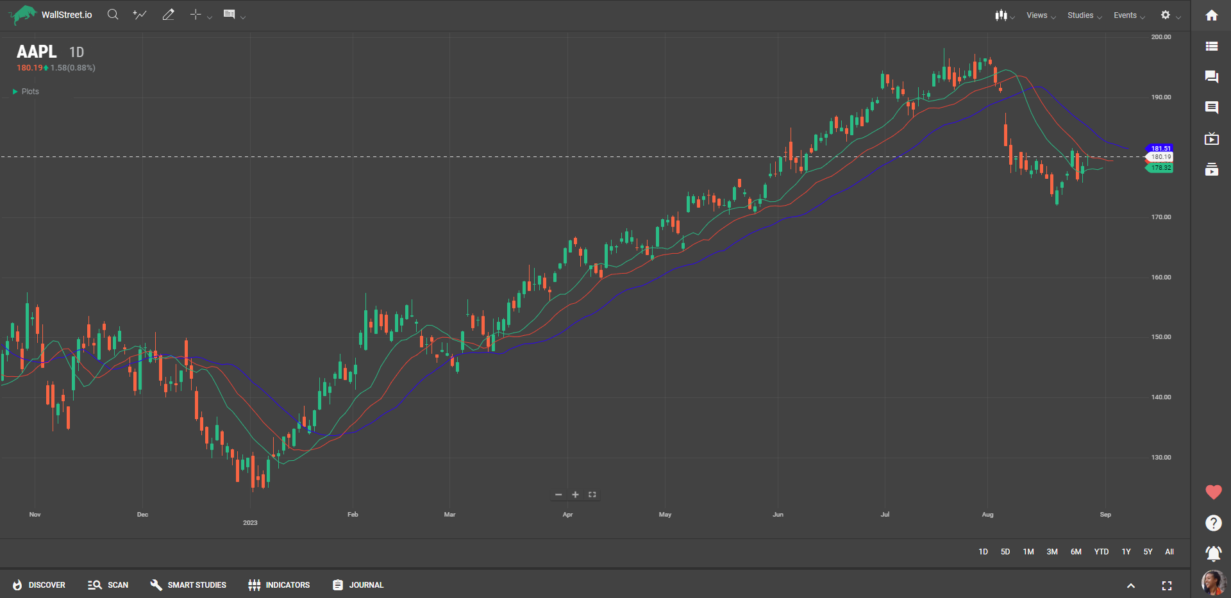
Task: Open the watchlist list icon in sidebar
Action: [x=1211, y=46]
